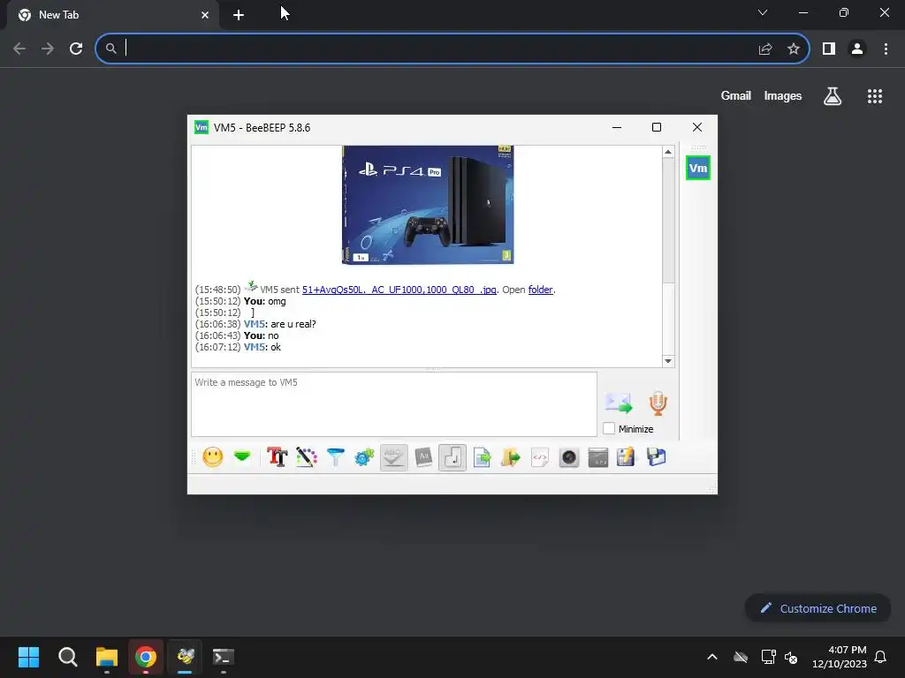Click the VM5 'ok' message line
This screenshot has width=905, height=678.
238,347
